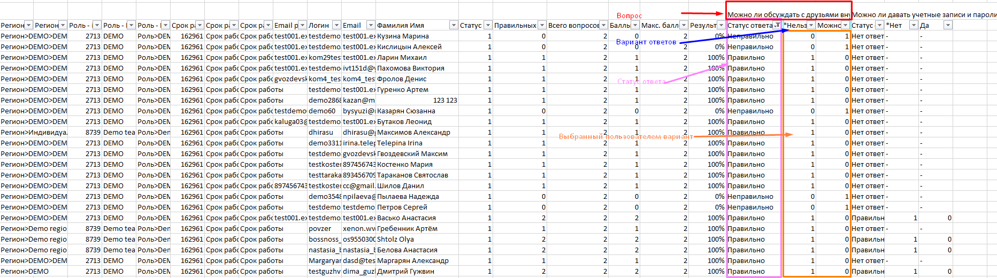
Task: Select the cell 'Бутаков Леонид'
Action: pyautogui.click(x=417, y=121)
